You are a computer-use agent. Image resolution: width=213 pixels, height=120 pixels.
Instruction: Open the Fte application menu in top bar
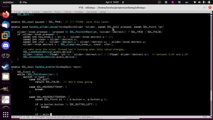(x=23, y=2)
